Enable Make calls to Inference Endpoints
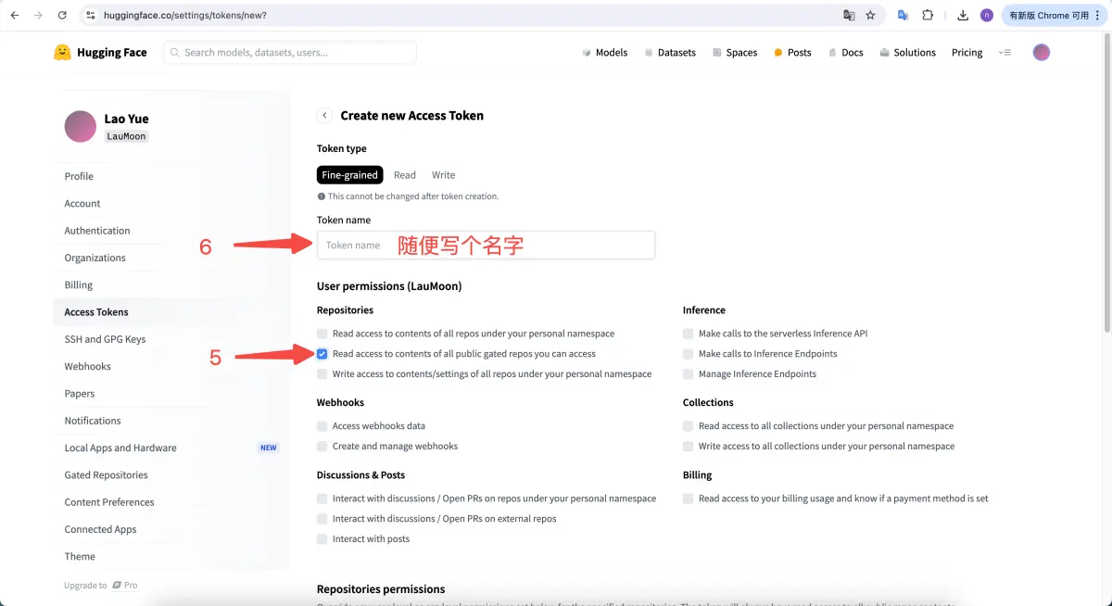Viewport: 1112px width, 606px height. [x=689, y=354]
